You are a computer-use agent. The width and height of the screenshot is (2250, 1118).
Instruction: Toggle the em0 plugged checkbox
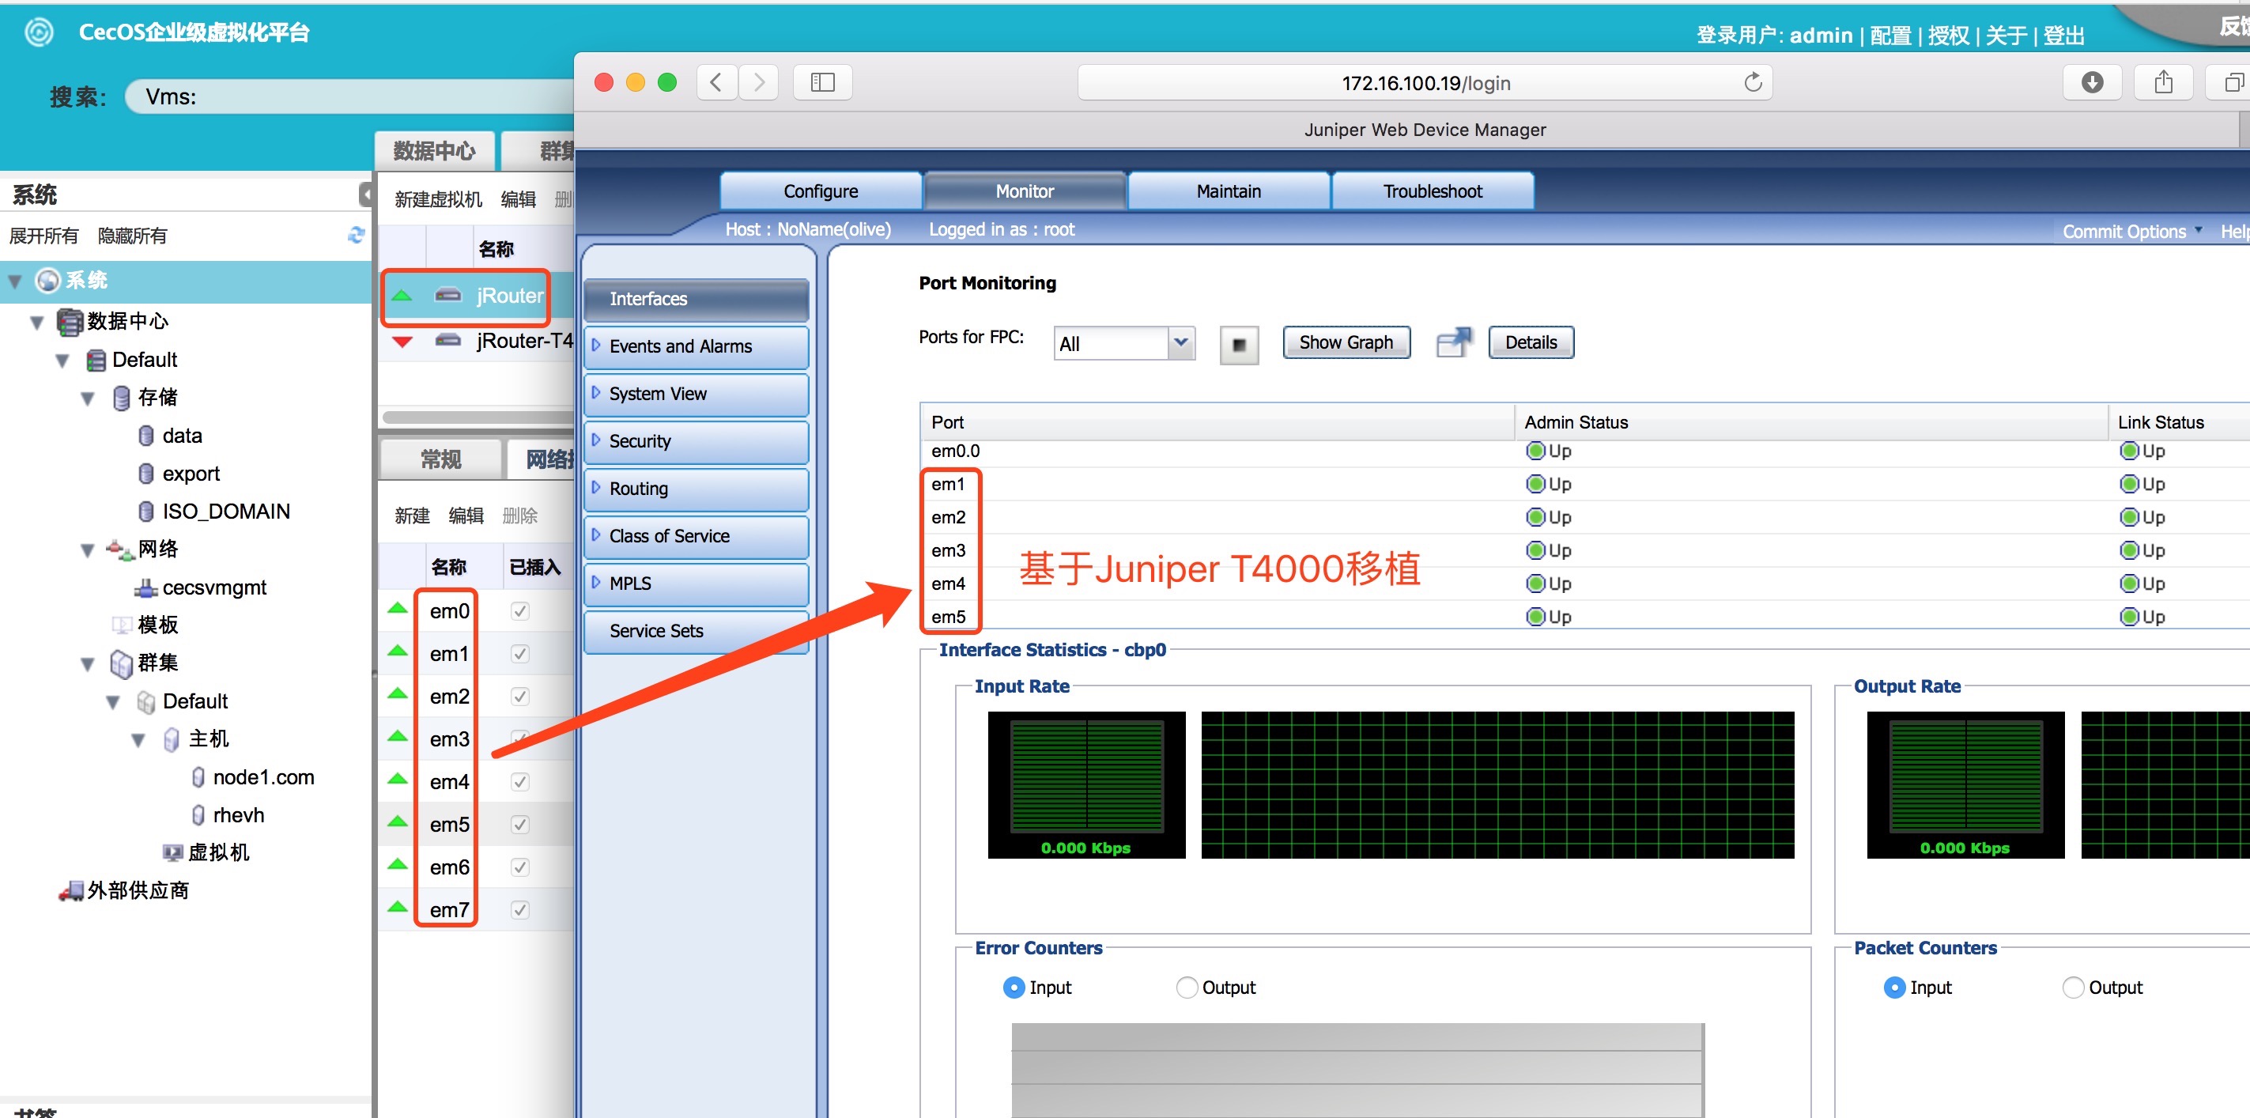tap(519, 611)
